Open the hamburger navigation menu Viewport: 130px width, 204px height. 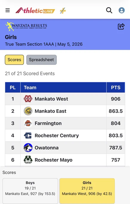(7, 10)
